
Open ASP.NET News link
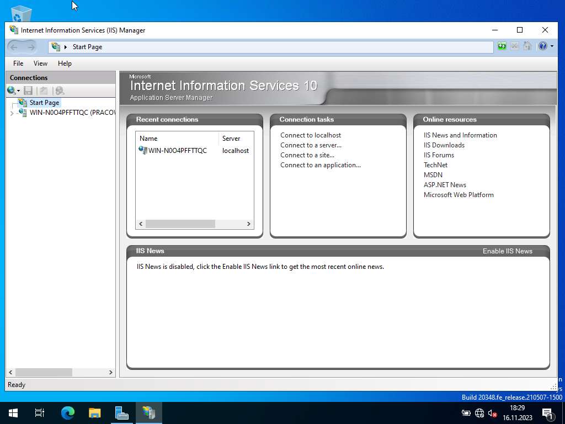[445, 185]
